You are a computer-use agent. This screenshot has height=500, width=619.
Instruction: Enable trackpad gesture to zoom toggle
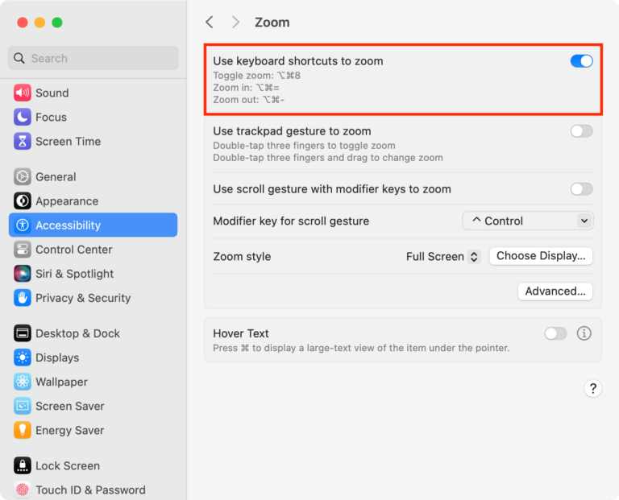581,131
